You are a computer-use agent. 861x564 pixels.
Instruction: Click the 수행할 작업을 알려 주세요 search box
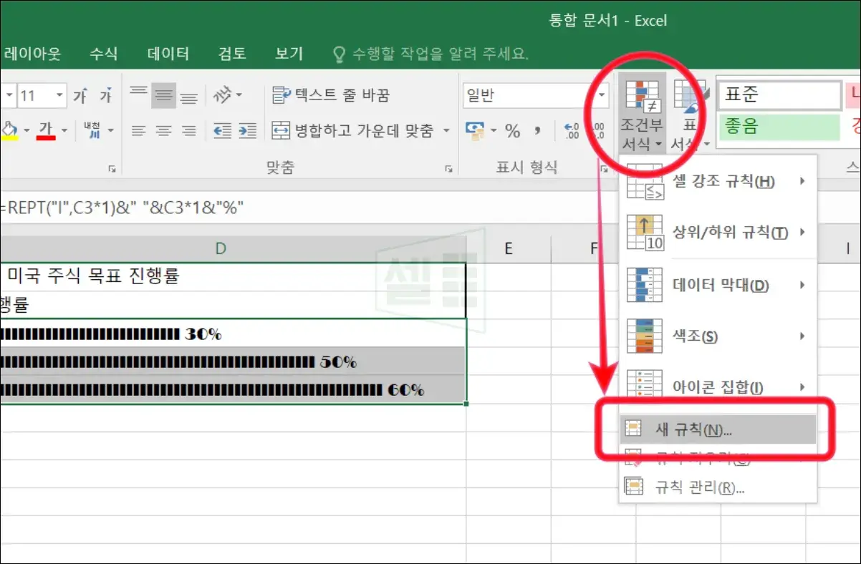click(x=431, y=54)
